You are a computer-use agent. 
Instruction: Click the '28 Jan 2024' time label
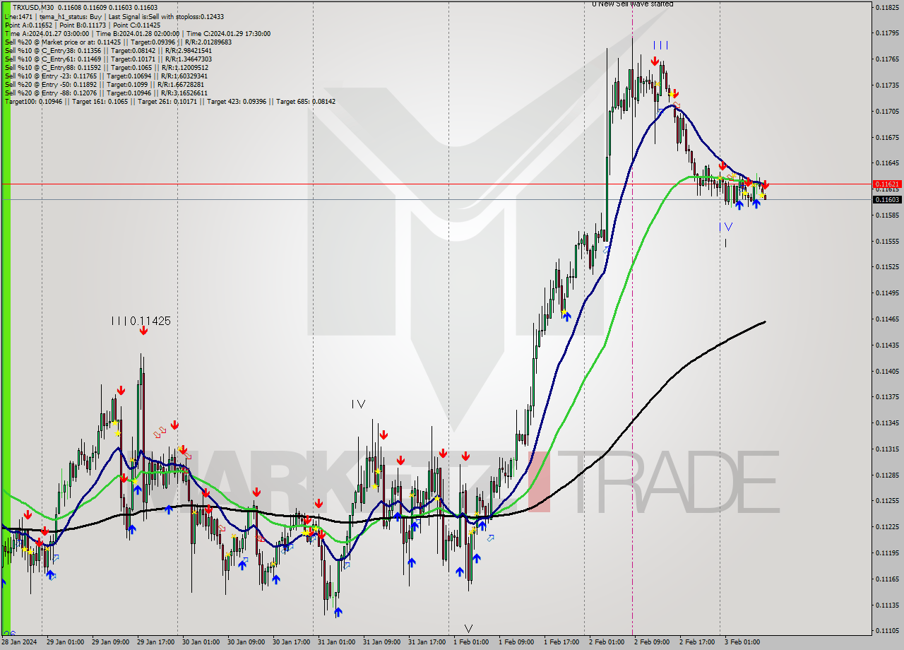18,642
